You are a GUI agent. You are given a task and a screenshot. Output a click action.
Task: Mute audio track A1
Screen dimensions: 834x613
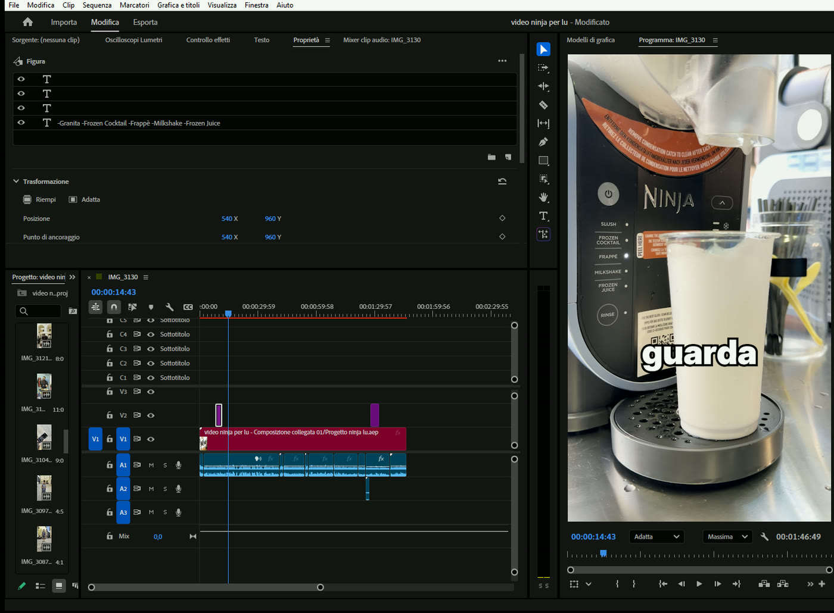coord(151,465)
